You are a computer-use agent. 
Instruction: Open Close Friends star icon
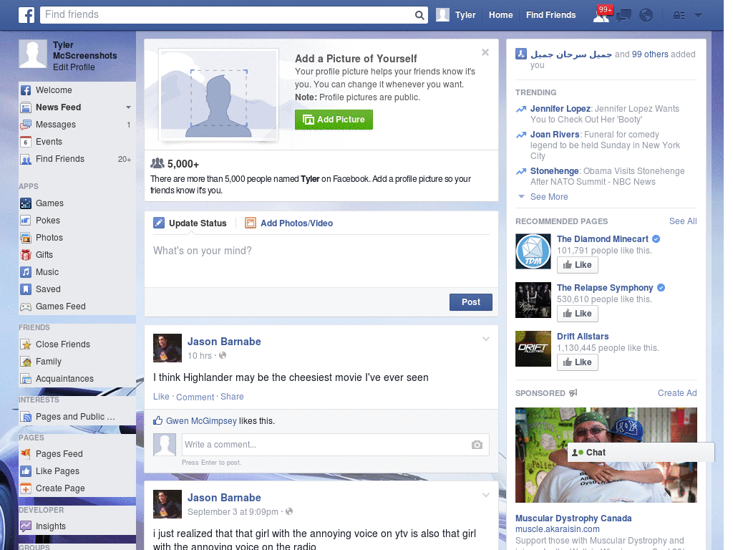(x=26, y=344)
